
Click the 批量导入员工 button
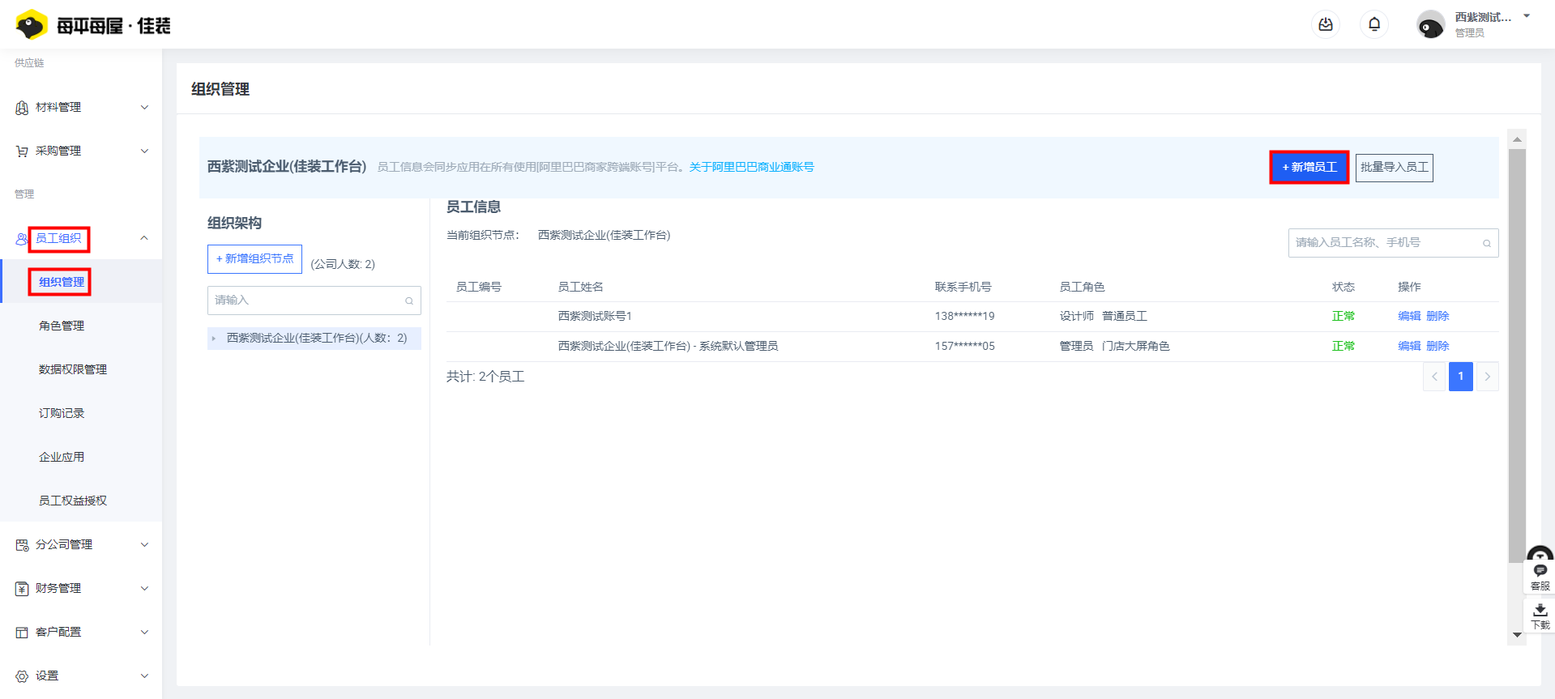(1394, 167)
